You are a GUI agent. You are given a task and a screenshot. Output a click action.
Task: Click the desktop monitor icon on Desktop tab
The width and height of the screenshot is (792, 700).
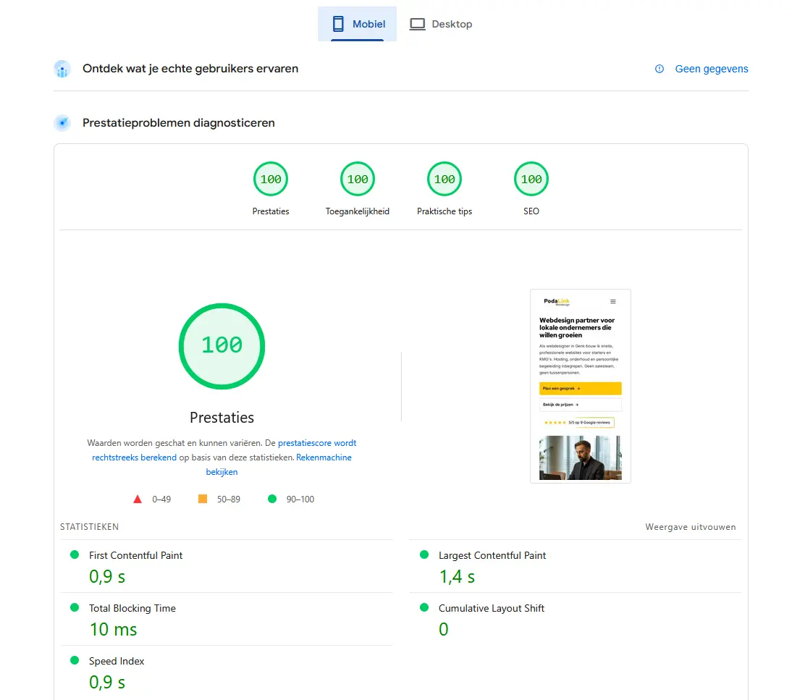[x=417, y=23]
